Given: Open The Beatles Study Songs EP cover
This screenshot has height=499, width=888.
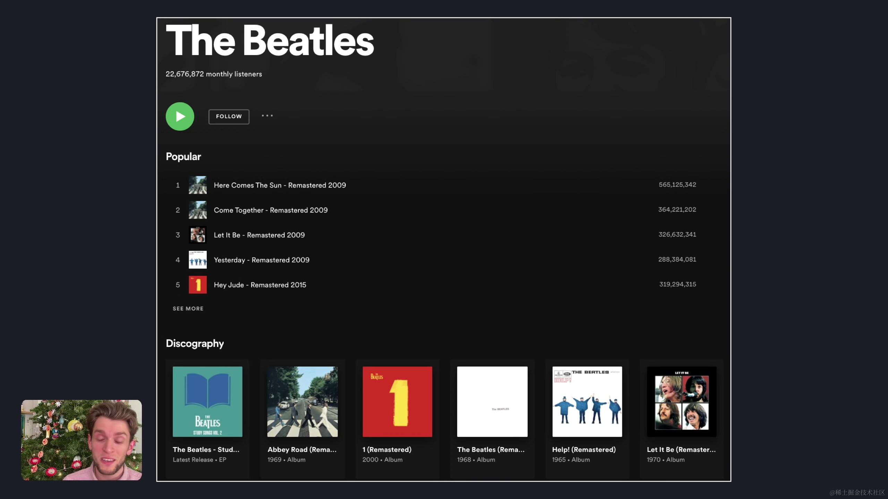Looking at the screenshot, I should pos(207,402).
